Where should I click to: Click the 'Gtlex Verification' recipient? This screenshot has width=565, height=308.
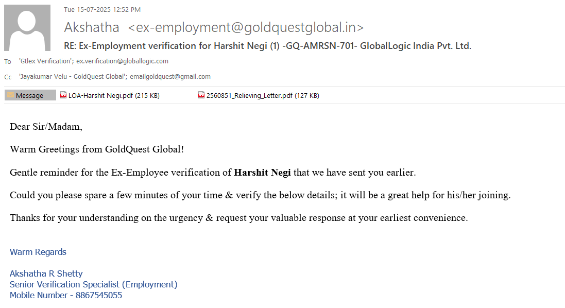click(x=46, y=61)
